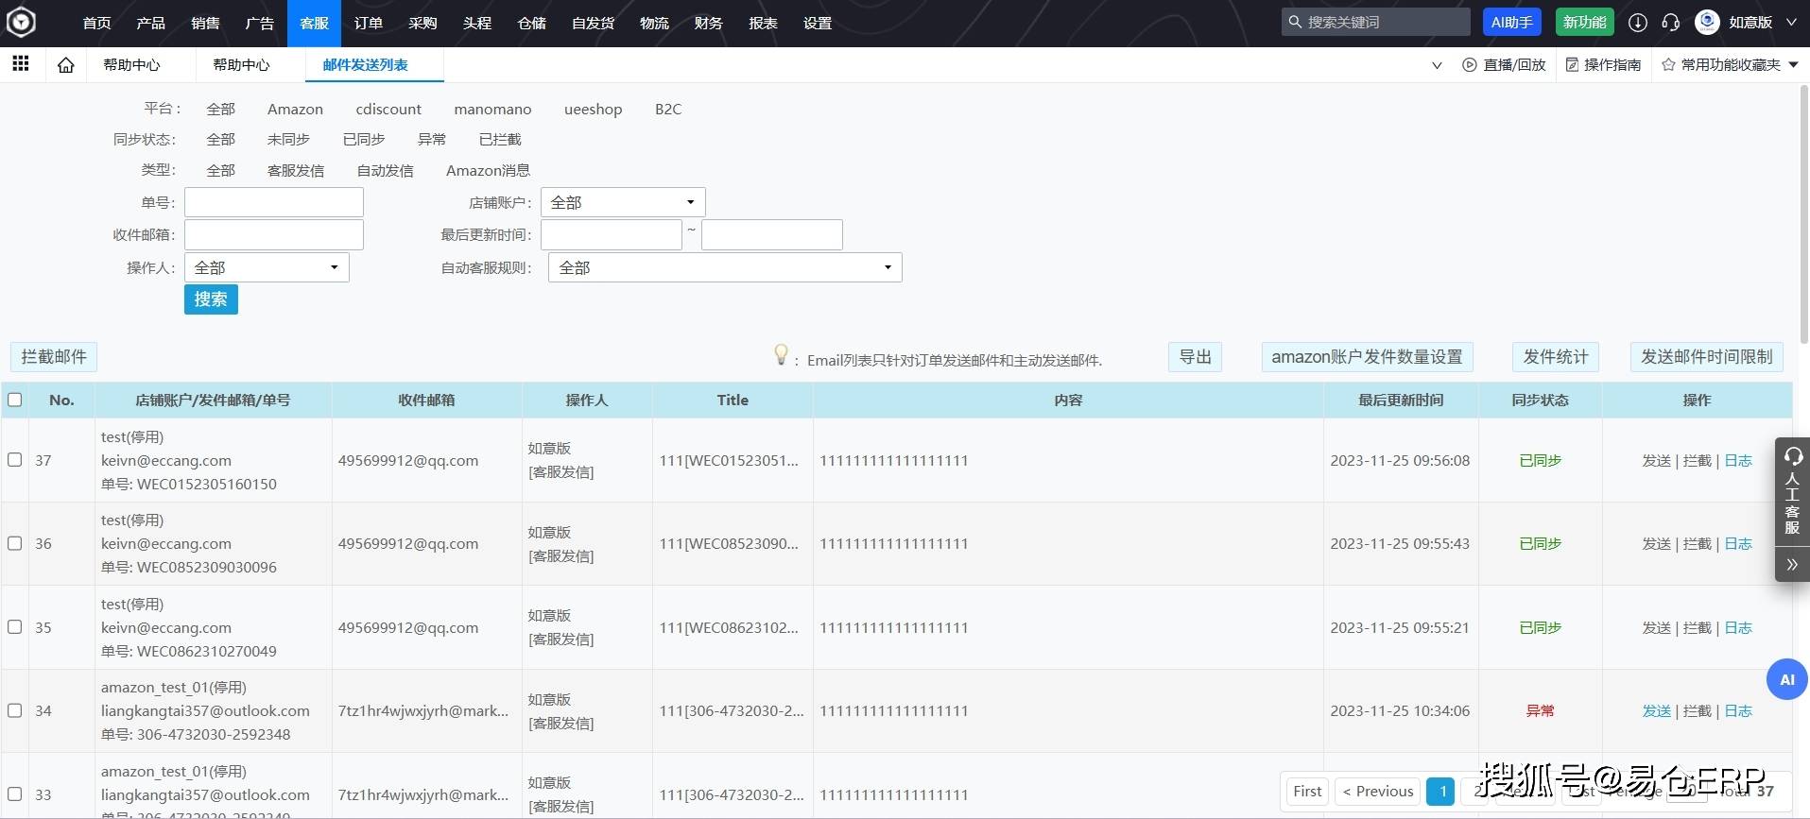Go to the home icon tab
Viewport: 1810px width, 819px height.
(x=66, y=65)
